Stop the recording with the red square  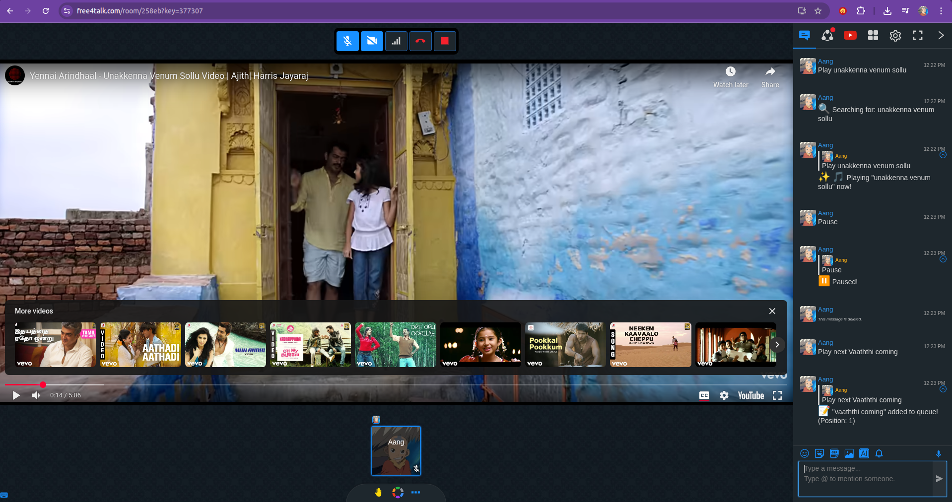445,41
